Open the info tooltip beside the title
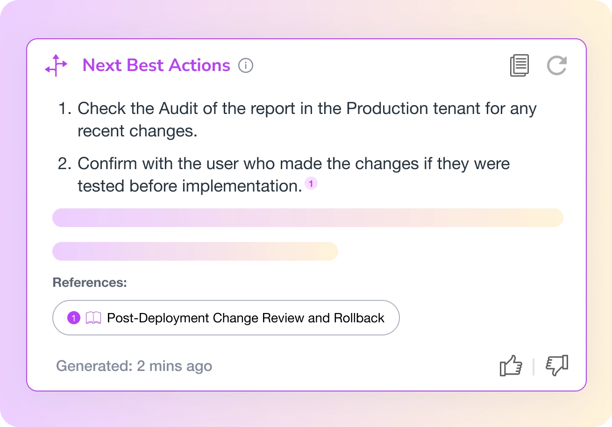The image size is (612, 427). tap(246, 65)
